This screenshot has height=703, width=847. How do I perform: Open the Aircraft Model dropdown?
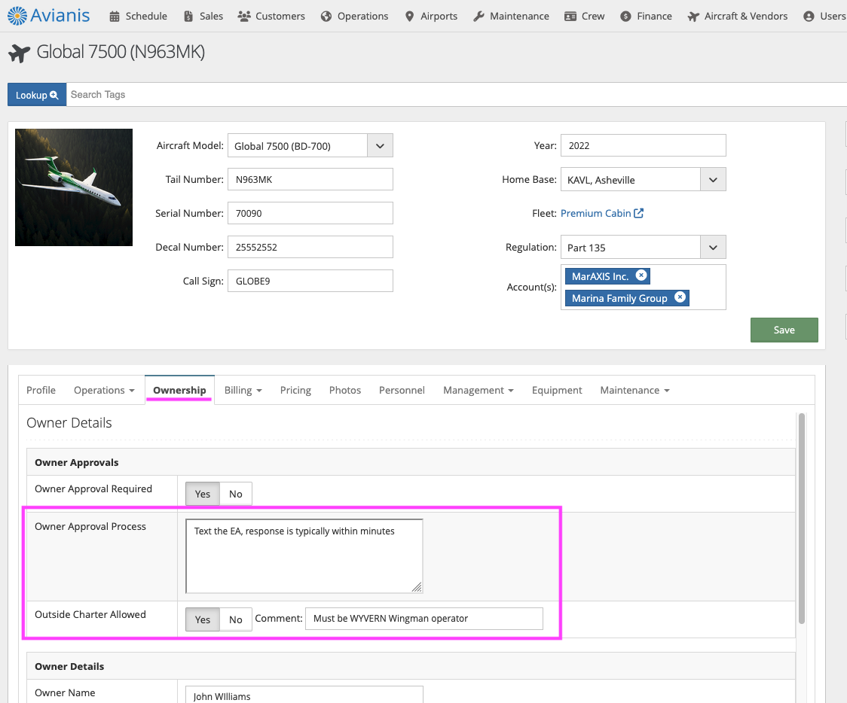tap(381, 146)
